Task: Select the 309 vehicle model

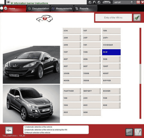Action: pos(72,105)
